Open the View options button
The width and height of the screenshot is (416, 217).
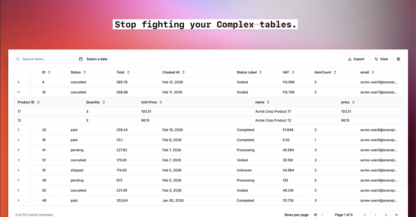click(381, 59)
